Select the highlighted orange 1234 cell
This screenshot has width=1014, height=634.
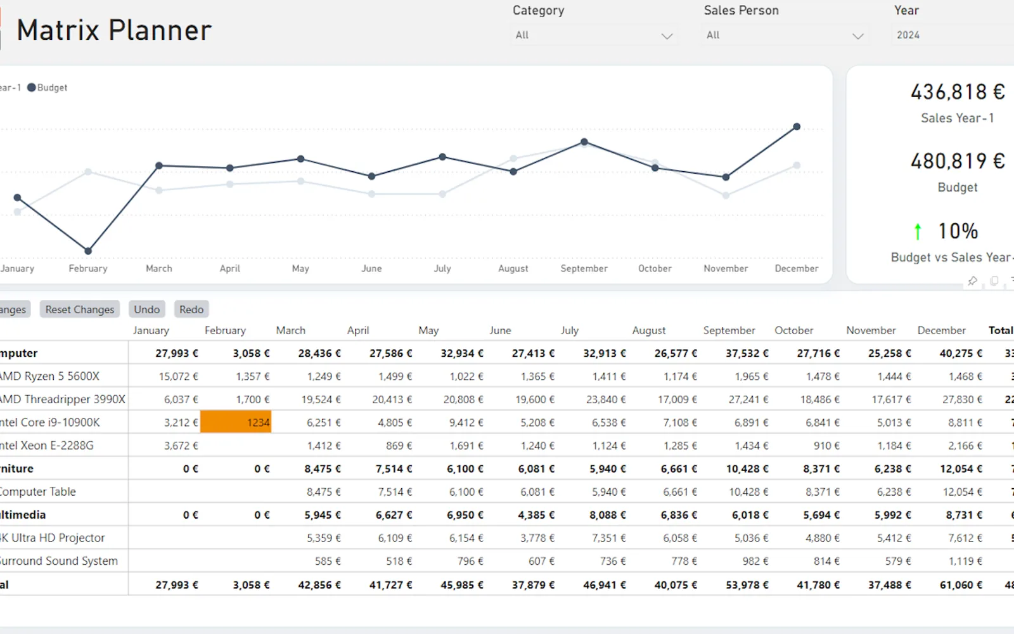click(236, 422)
